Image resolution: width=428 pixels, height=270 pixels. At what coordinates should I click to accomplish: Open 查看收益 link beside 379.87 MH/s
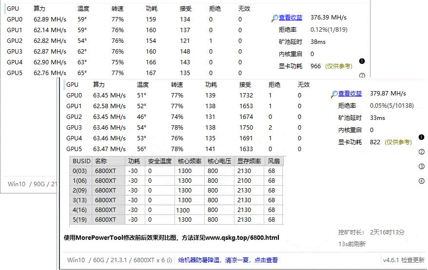(350, 94)
